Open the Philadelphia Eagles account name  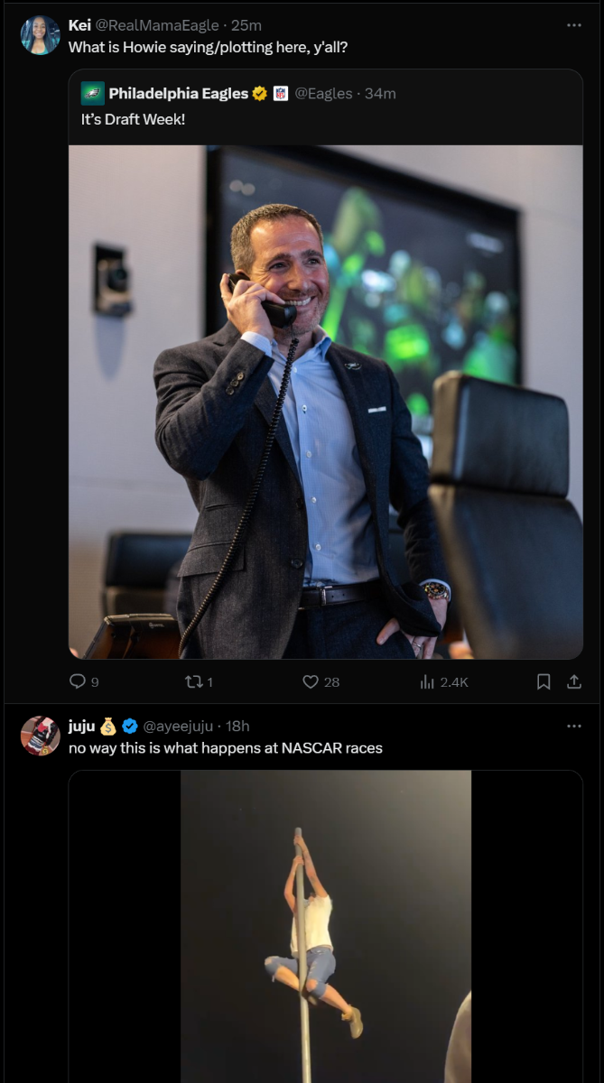(178, 93)
